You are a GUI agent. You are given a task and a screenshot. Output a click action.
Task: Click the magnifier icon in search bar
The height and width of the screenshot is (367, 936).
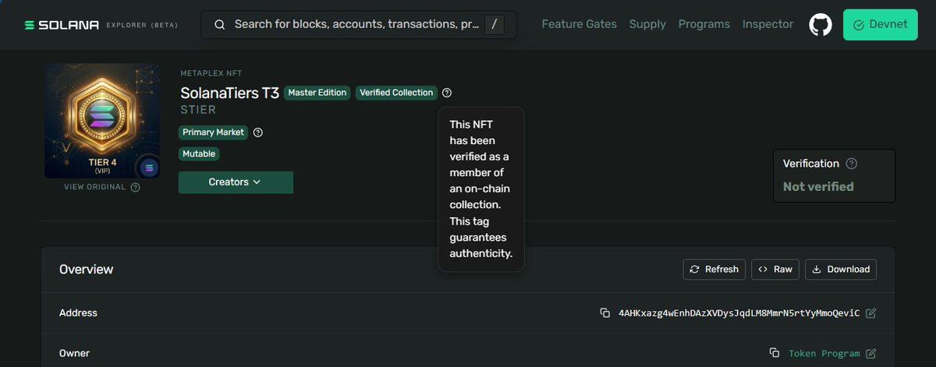(220, 24)
